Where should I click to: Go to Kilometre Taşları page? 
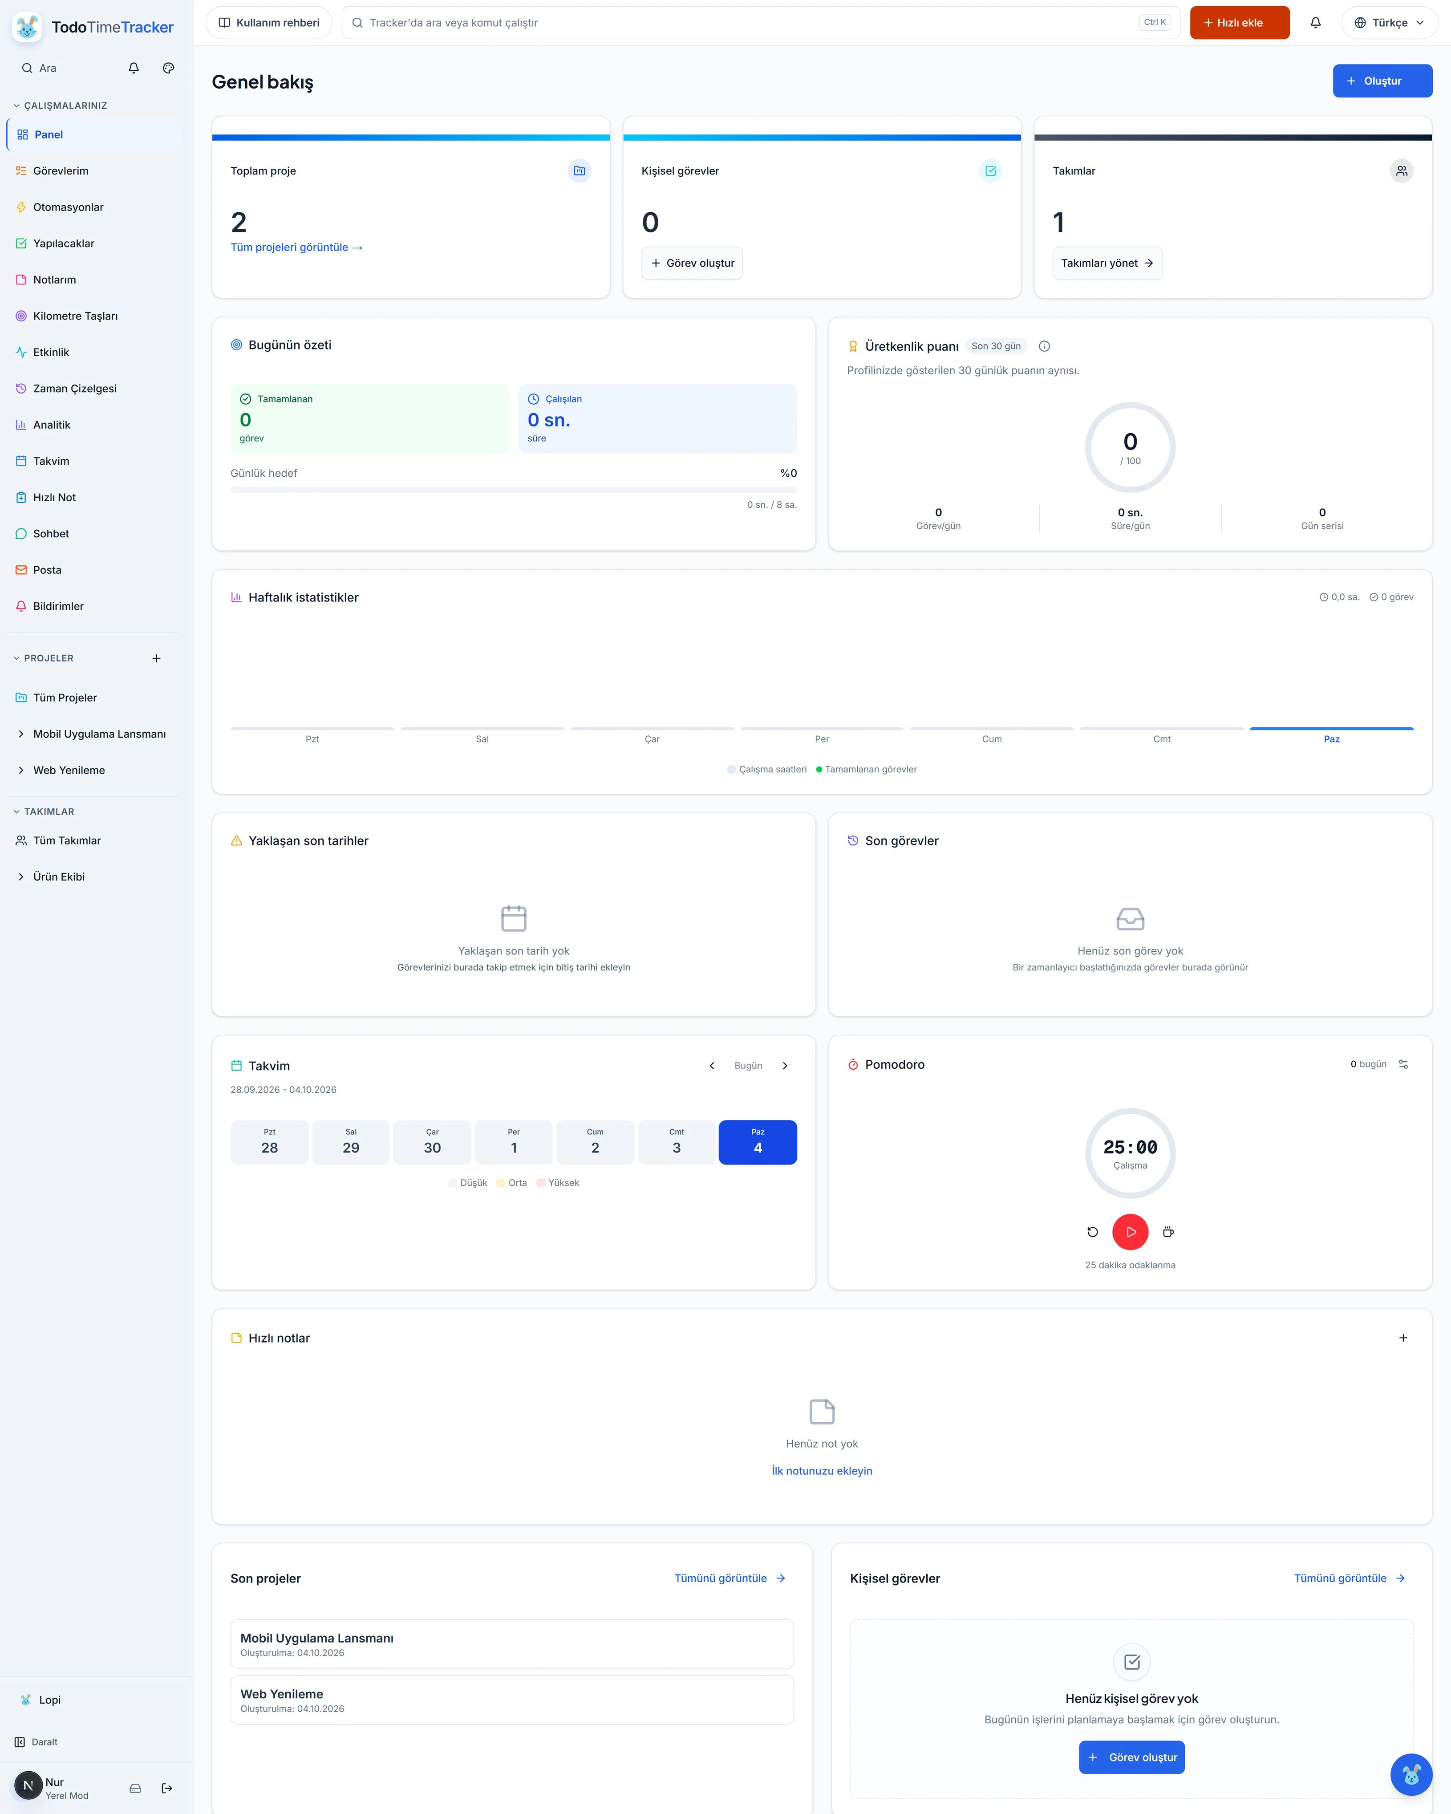(x=93, y=316)
